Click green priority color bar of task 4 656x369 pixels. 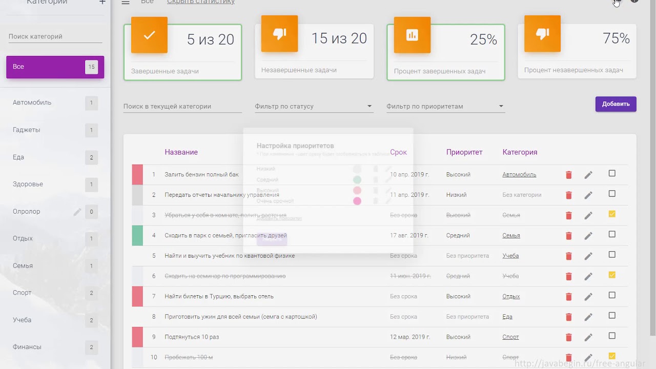[x=137, y=236]
